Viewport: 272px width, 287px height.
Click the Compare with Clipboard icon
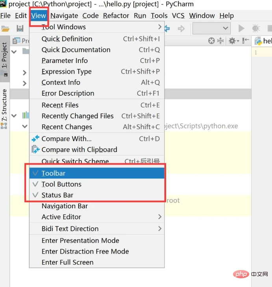pyautogui.click(x=35, y=149)
